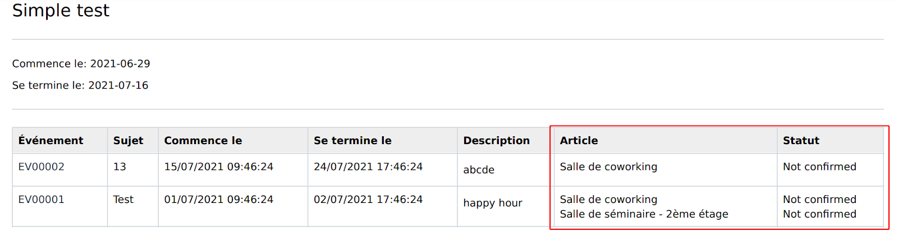The width and height of the screenshot is (898, 245).
Task: Click the "Simple test" report title
Action: click(x=61, y=11)
